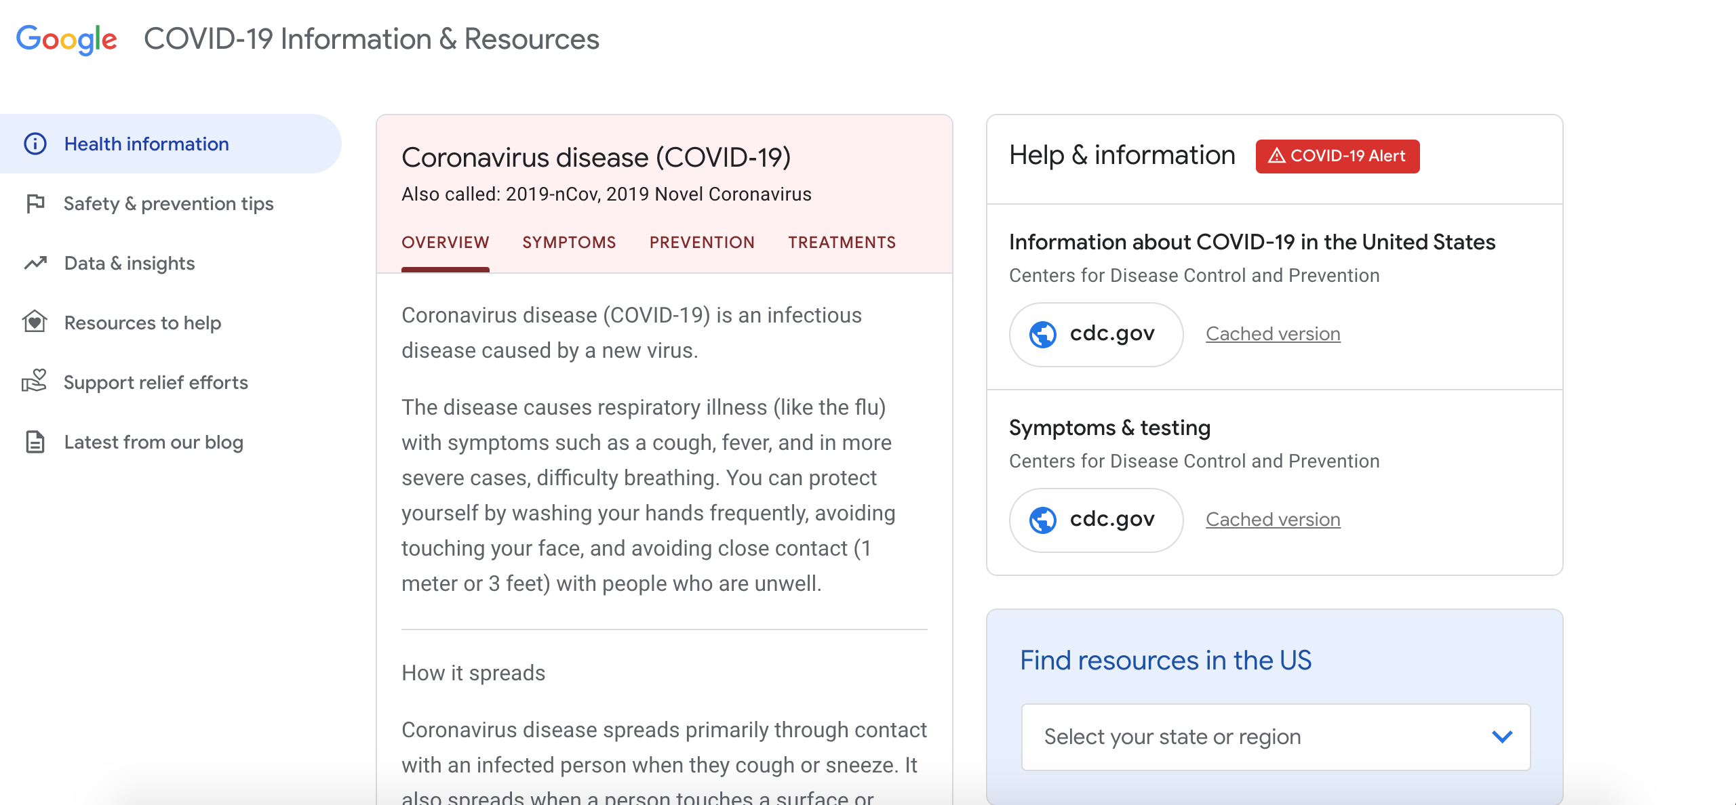
Task: Click 'Centers for Disease Control and Prevention' under Information about COVID-19
Action: tap(1194, 276)
